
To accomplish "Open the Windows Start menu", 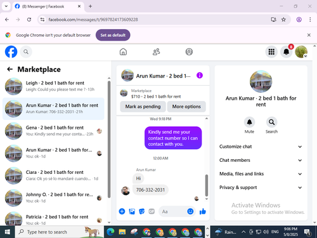I will pyautogui.click(x=8, y=232).
